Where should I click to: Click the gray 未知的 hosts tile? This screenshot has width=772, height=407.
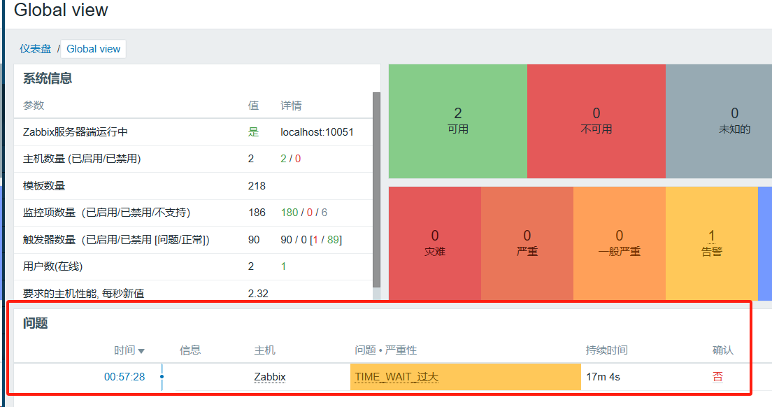pos(734,121)
